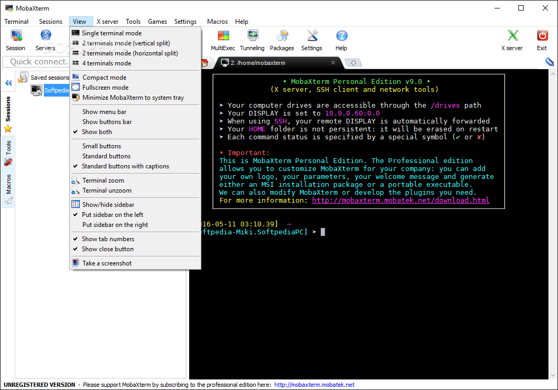Image resolution: width=558 pixels, height=390 pixels.
Task: Click the Servers toolbar icon
Action: pyautogui.click(x=45, y=39)
